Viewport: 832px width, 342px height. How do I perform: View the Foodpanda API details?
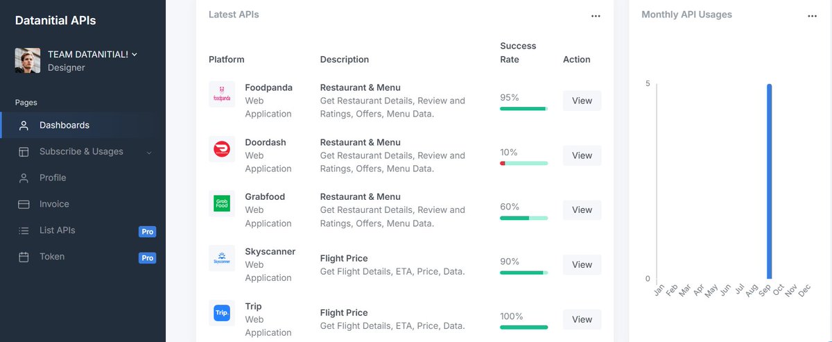pyautogui.click(x=582, y=101)
